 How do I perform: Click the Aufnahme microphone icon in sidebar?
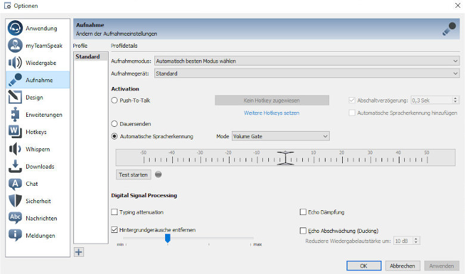15,80
